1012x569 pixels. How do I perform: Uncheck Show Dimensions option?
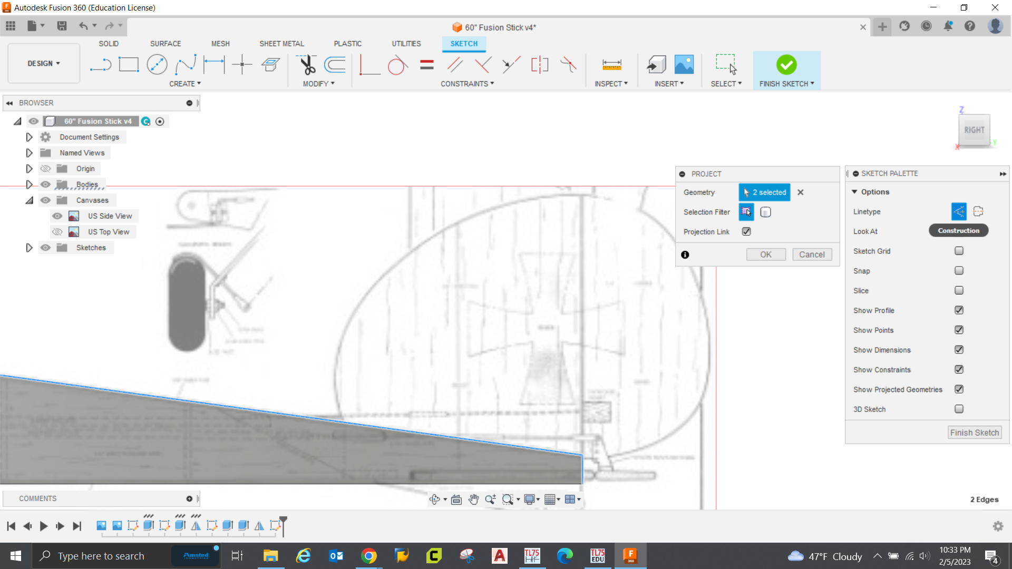(x=959, y=350)
